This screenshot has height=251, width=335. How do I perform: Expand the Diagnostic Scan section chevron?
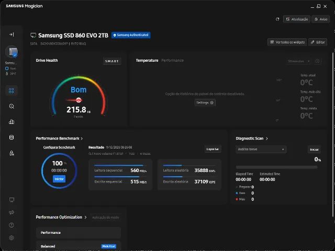[266, 139]
